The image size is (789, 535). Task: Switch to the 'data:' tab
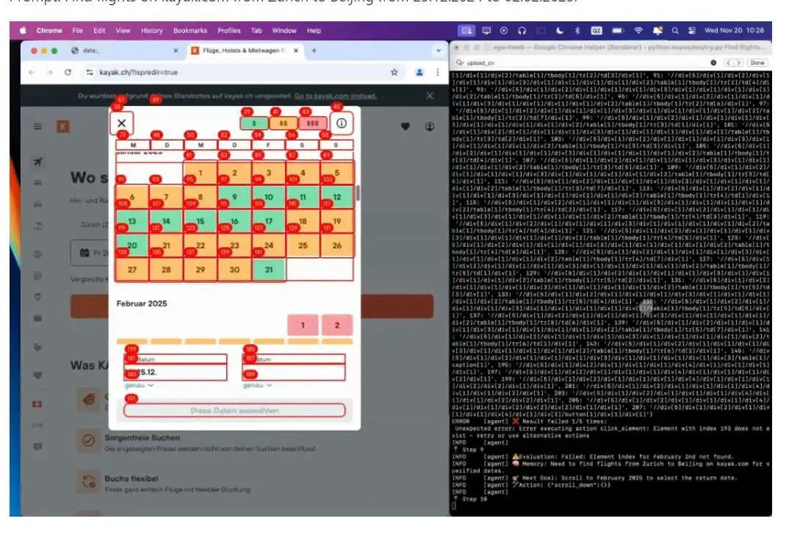tap(124, 51)
